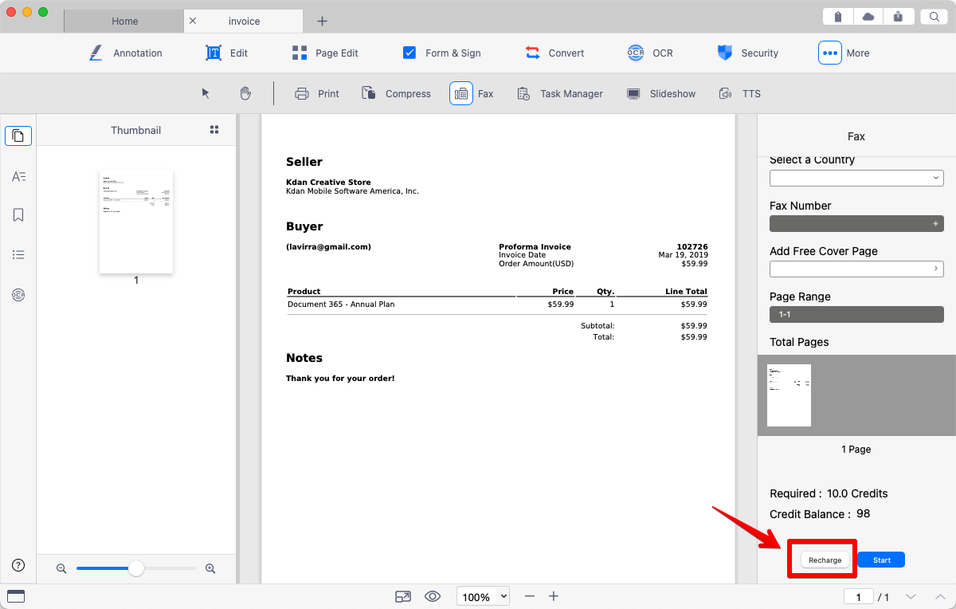Viewport: 956px width, 609px height.
Task: Open Form & Sign tools
Action: (x=441, y=53)
